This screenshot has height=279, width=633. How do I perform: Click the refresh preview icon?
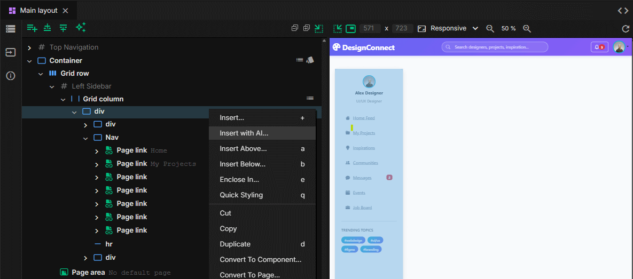[626, 28]
